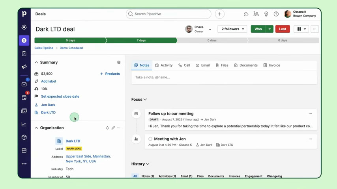The height and width of the screenshot is (189, 337).
Task: Switch to the Activity tab
Action: pyautogui.click(x=164, y=65)
